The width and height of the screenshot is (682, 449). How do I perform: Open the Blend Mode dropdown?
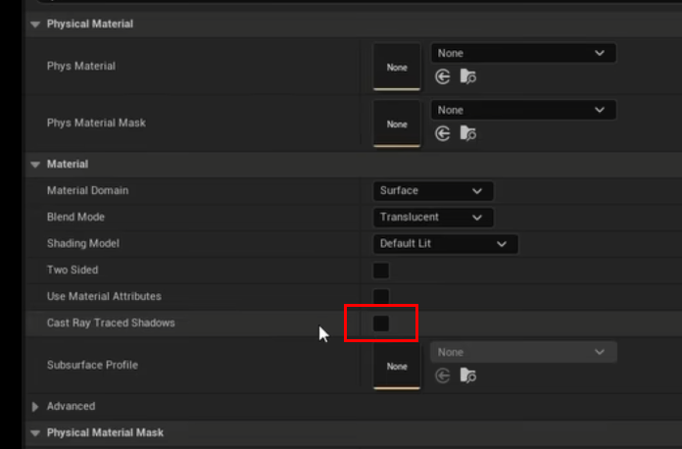point(433,218)
